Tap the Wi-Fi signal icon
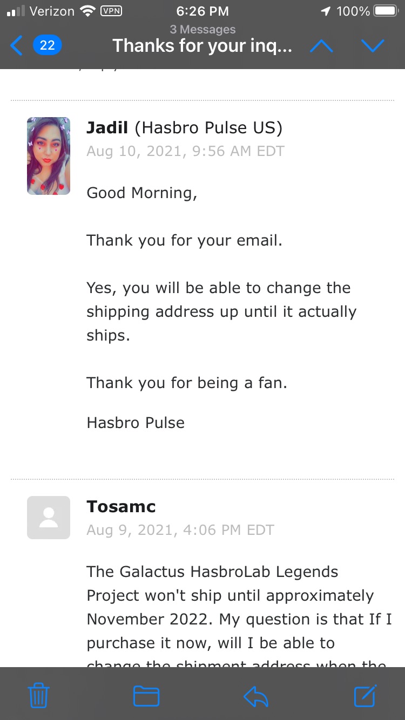This screenshot has height=720, width=405. [87, 11]
